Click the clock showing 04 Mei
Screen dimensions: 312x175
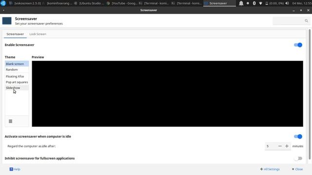302,3
